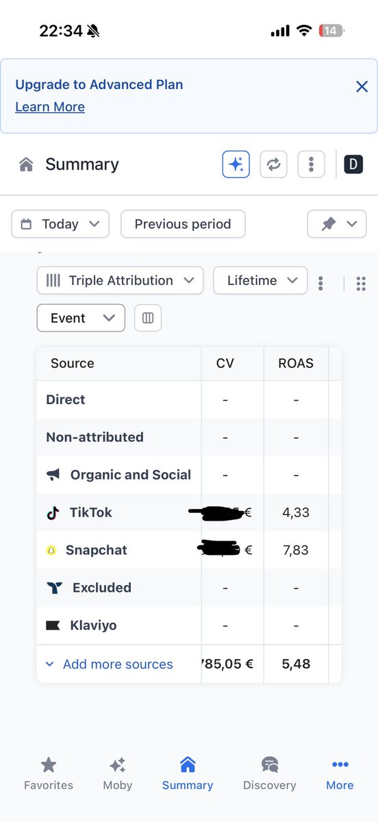Close the Upgrade to Advanced Plan banner
This screenshot has height=822, width=378.
pos(362,86)
